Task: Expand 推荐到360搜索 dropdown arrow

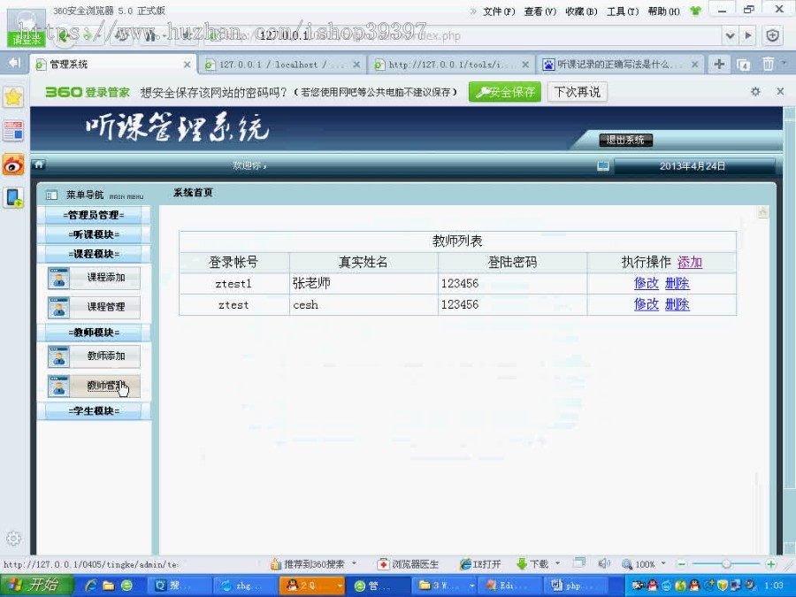Action: 355,563
